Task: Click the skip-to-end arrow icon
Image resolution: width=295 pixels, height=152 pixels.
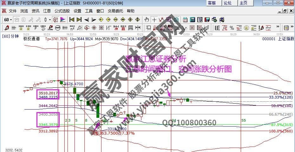Action: pos(79,20)
